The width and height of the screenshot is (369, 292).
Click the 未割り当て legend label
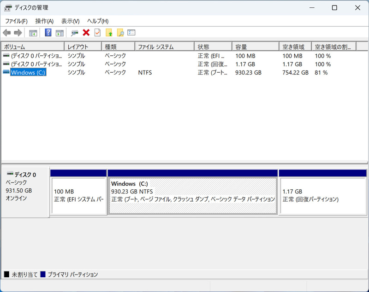click(x=24, y=274)
